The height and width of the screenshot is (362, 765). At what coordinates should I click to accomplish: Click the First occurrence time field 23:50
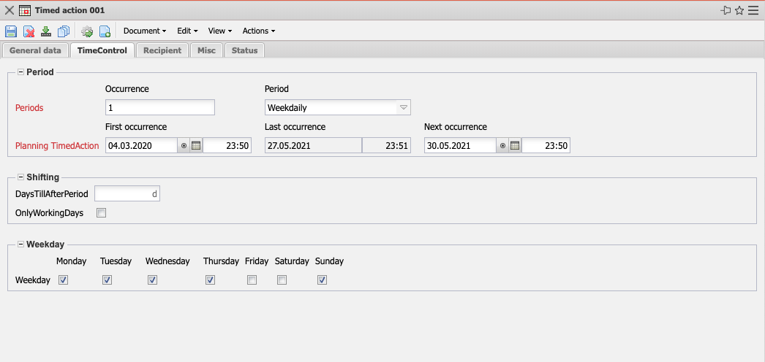[227, 145]
